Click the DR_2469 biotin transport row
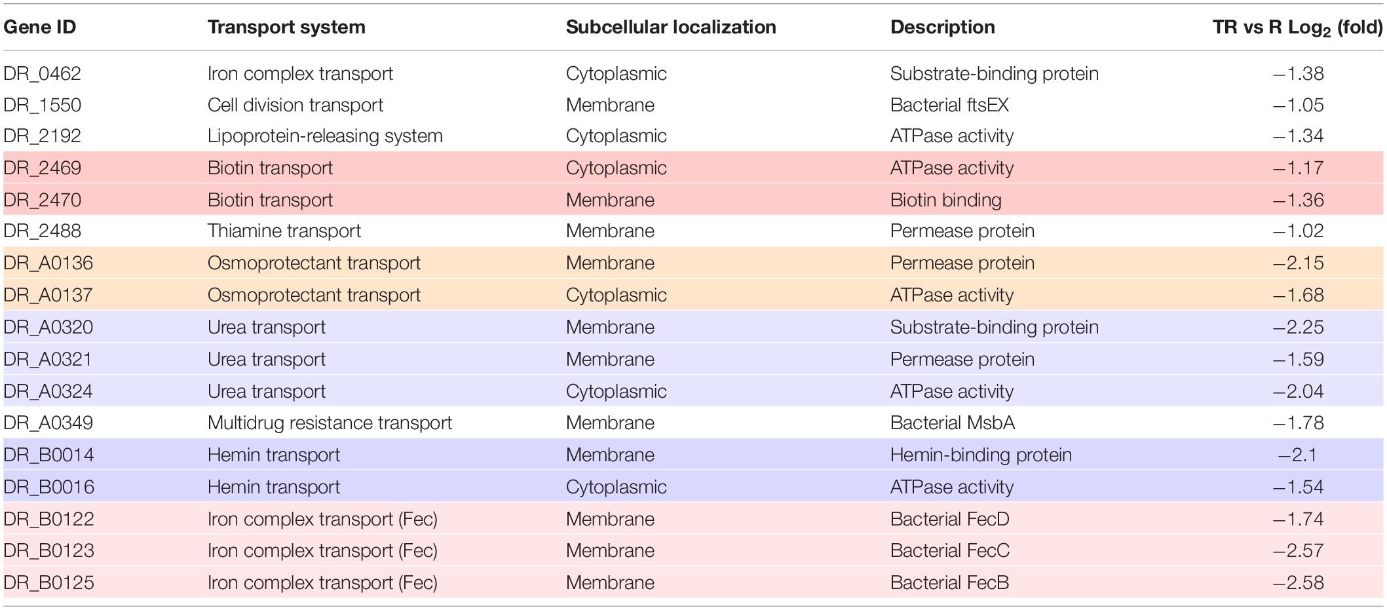The height and width of the screenshot is (610, 1387). [x=693, y=168]
